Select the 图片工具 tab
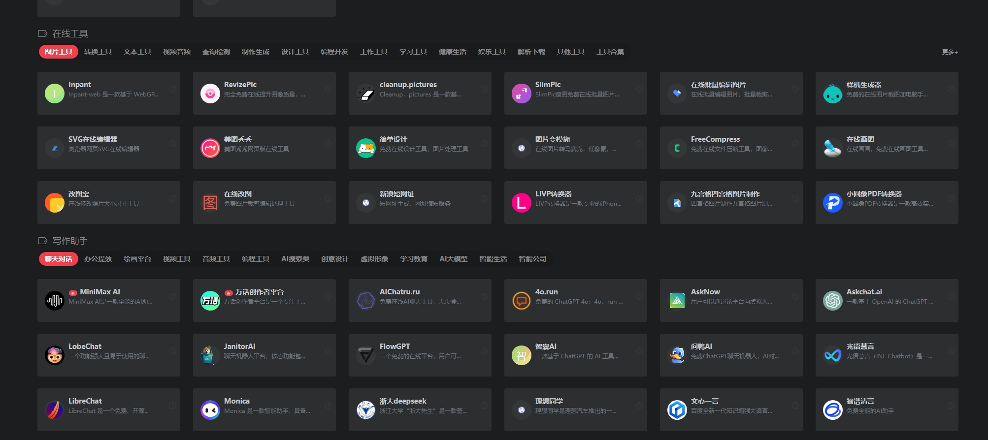This screenshot has height=440, width=988. click(x=59, y=52)
